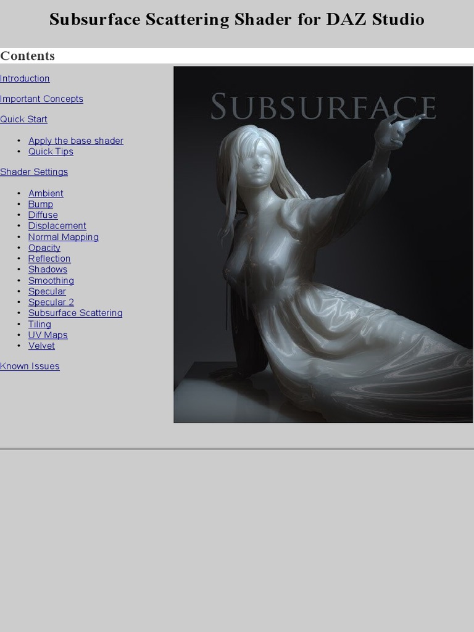Jump to the Opacity setting

point(44,248)
